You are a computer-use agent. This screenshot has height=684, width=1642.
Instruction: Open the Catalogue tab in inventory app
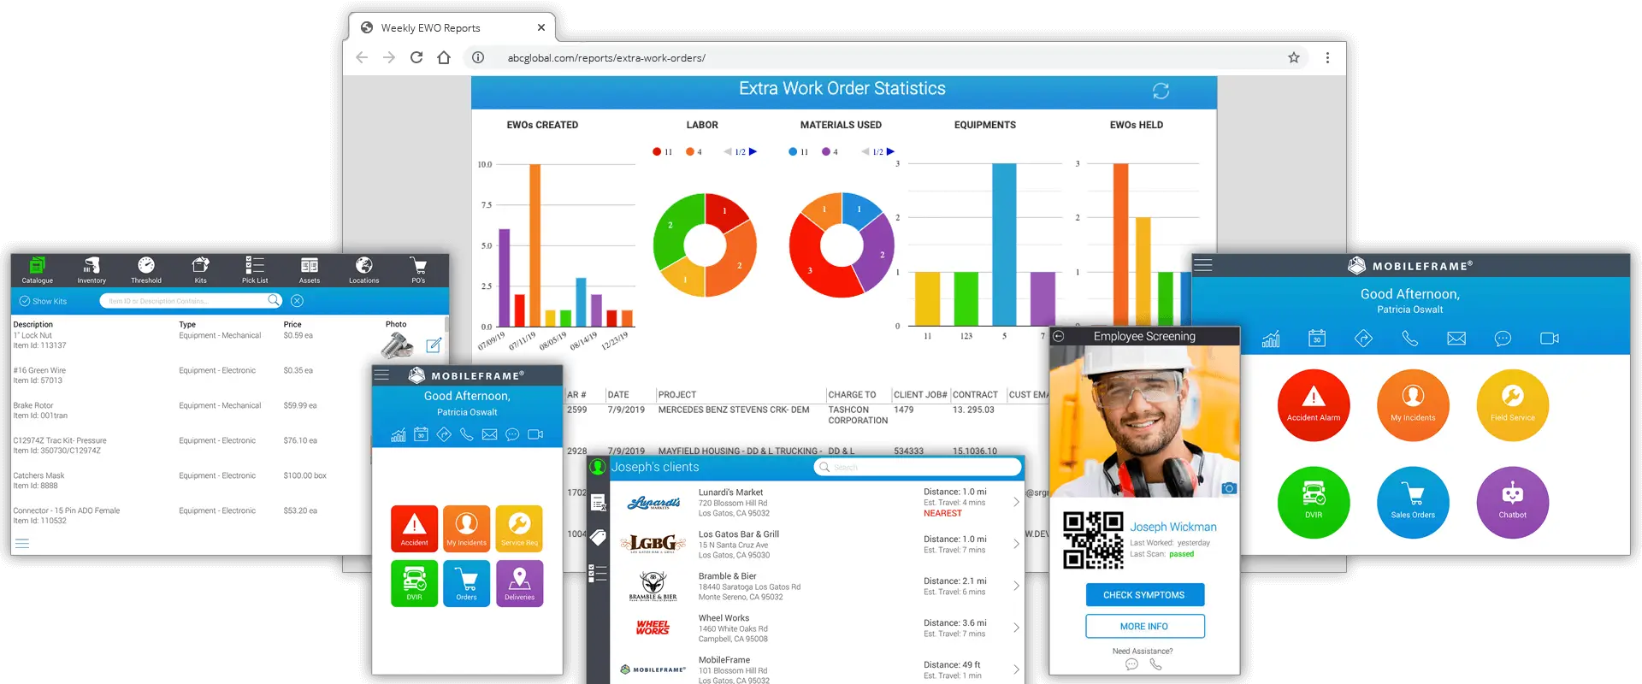(x=37, y=270)
